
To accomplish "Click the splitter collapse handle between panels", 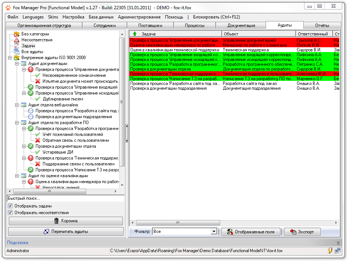I will pos(127,133).
